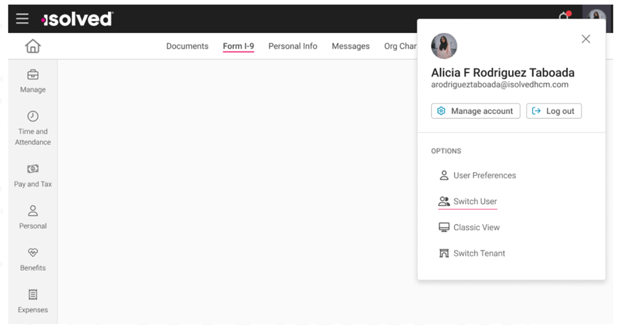Choose the Classic View option
Viewport: 617px width, 325px height.
(x=469, y=227)
